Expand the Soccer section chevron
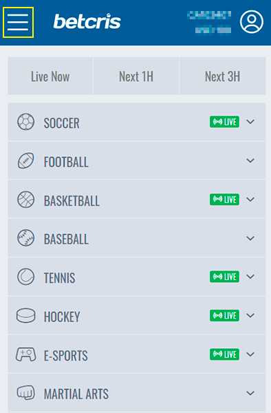Screen dimensions: 271x413 [250, 122]
